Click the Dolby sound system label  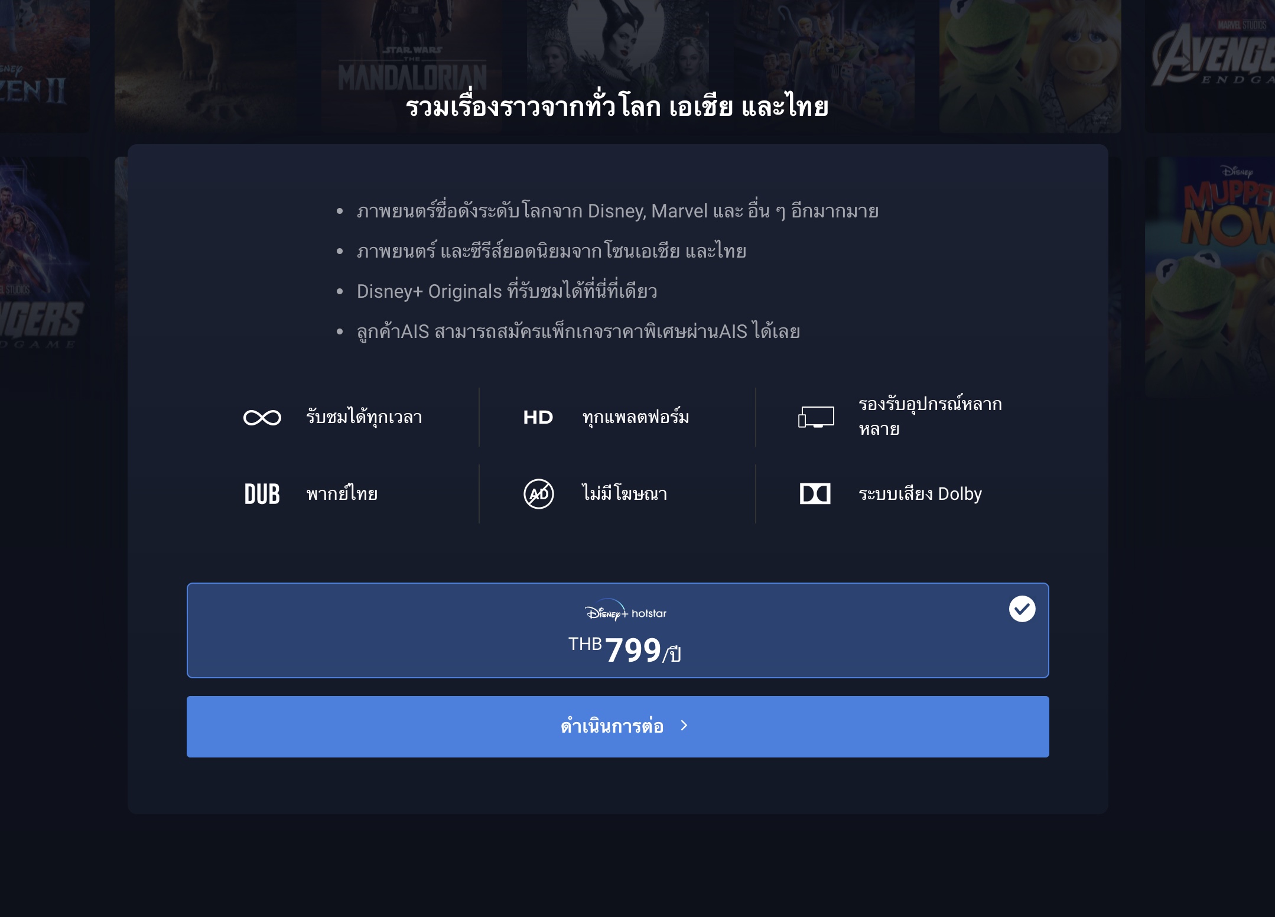[x=920, y=494]
